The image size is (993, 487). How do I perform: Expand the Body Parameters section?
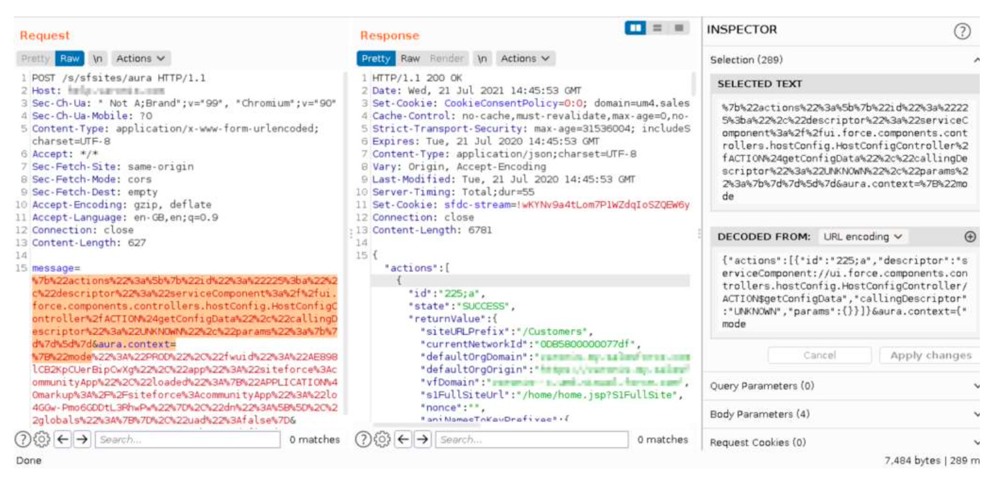[x=844, y=414]
